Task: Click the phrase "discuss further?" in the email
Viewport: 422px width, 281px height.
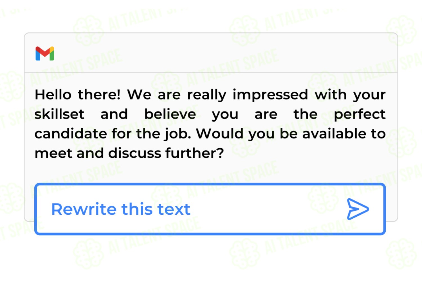Action: pos(166,153)
